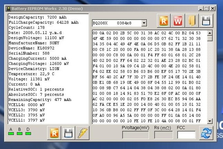Click hex row starting 'AC 02 00 00'

pyautogui.click(x=147, y=99)
